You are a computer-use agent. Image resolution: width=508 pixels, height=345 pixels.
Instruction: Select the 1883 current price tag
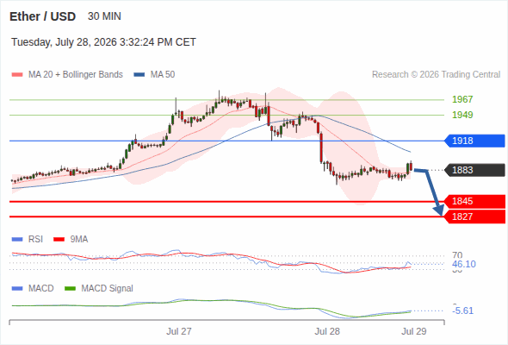click(474, 170)
